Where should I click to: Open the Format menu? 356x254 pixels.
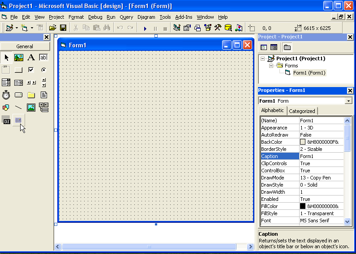(76, 17)
